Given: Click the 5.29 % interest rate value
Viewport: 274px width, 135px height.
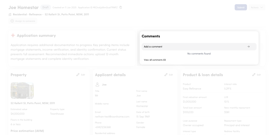Looking at the screenshot, I should point(228,89).
